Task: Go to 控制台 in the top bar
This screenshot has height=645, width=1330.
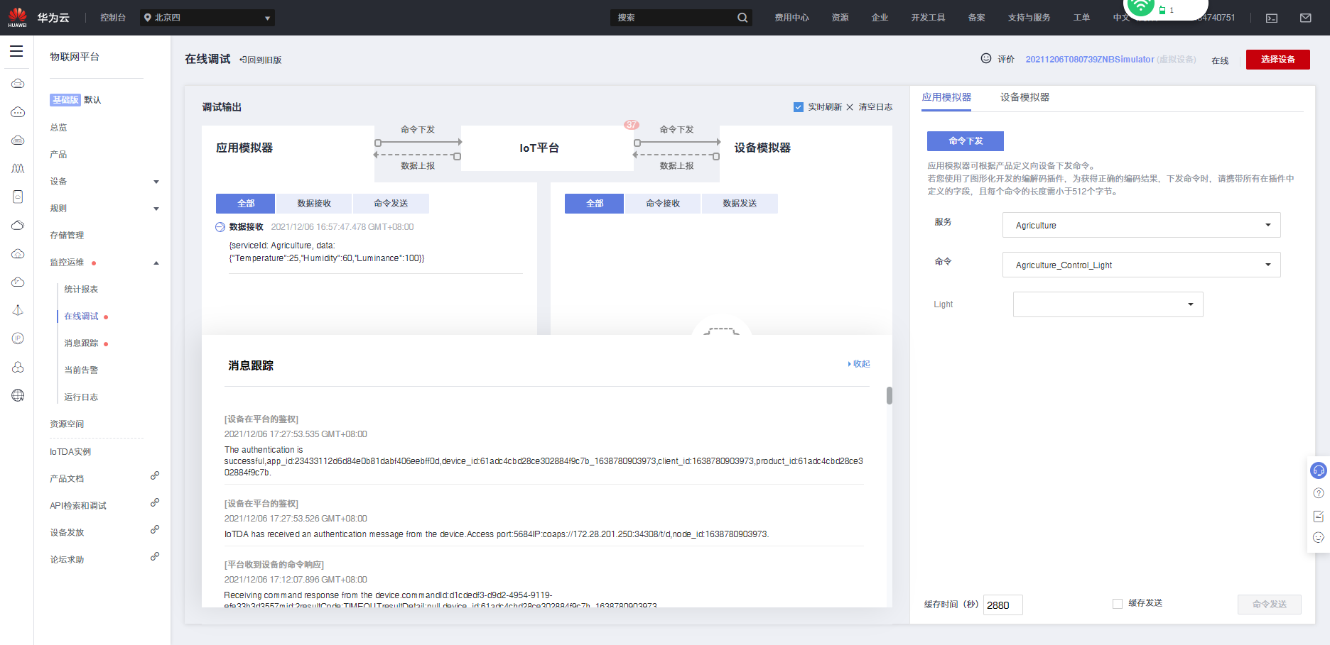Action: coord(113,18)
